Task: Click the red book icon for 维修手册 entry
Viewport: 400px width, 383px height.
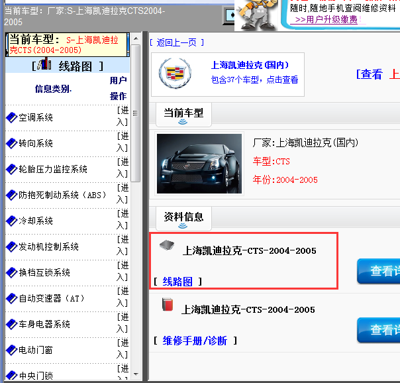Action: click(x=168, y=304)
